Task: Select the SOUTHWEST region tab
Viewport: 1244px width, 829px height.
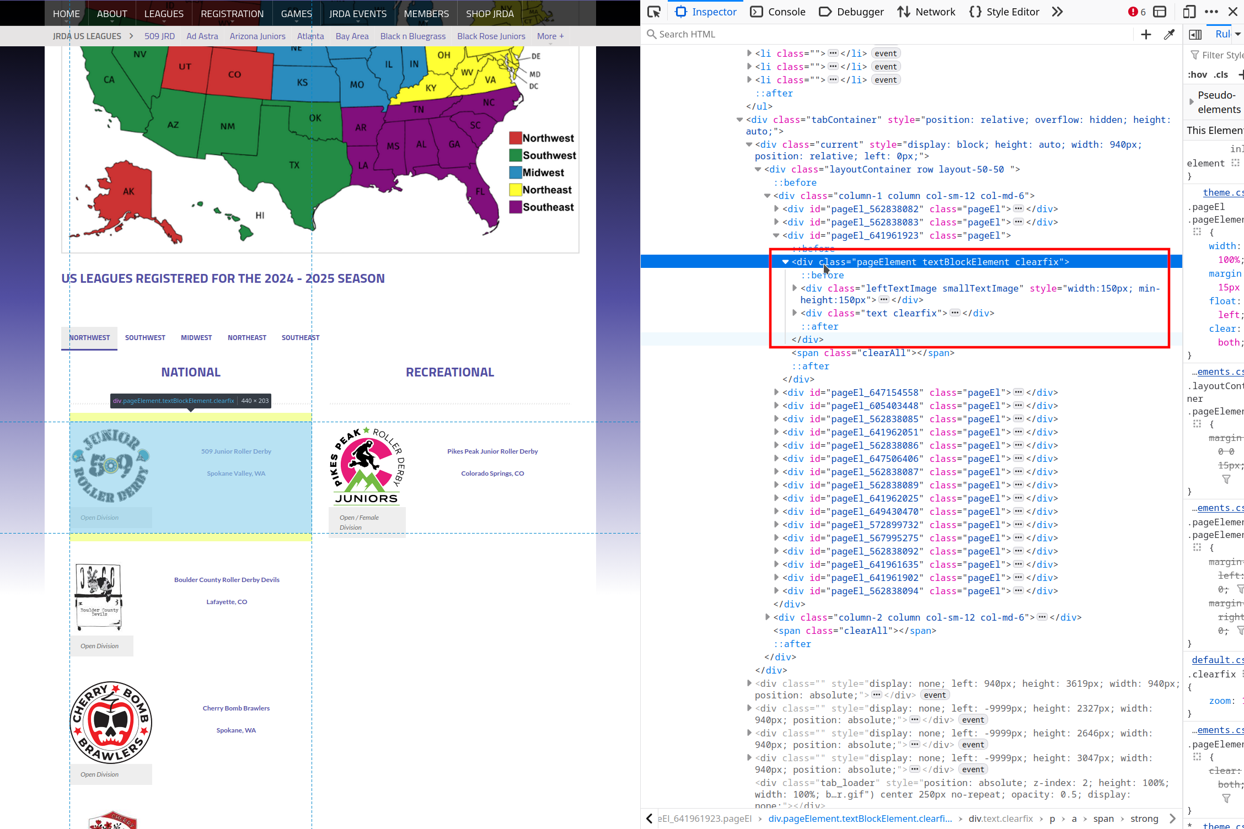Action: (145, 338)
